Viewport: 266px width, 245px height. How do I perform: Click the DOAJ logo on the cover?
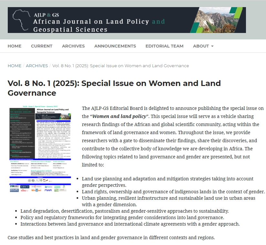coord(15,186)
